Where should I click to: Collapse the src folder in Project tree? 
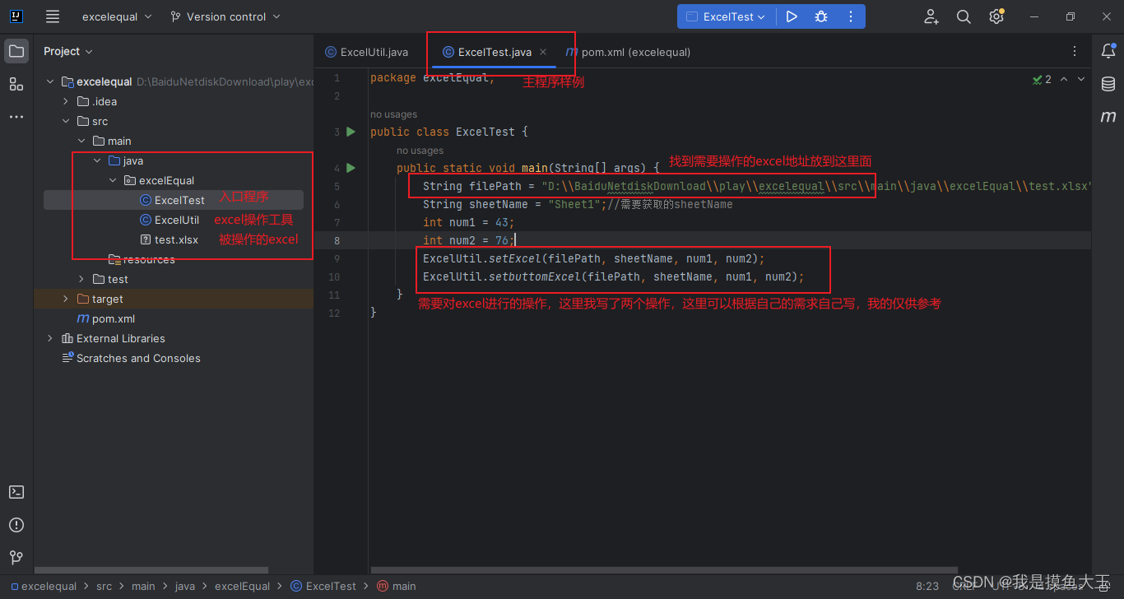point(67,120)
